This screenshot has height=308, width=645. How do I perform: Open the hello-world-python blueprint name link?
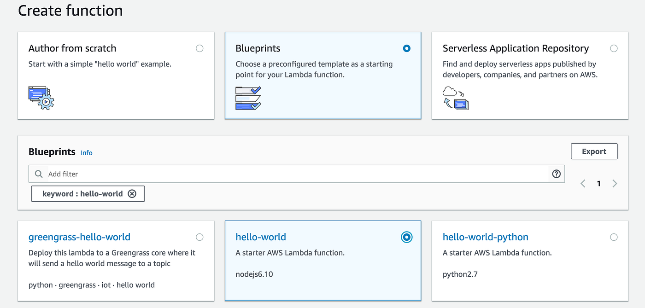tap(486, 237)
